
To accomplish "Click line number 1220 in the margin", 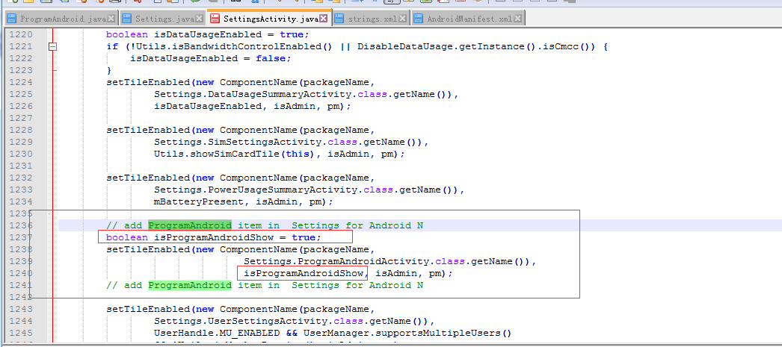I will (22, 35).
